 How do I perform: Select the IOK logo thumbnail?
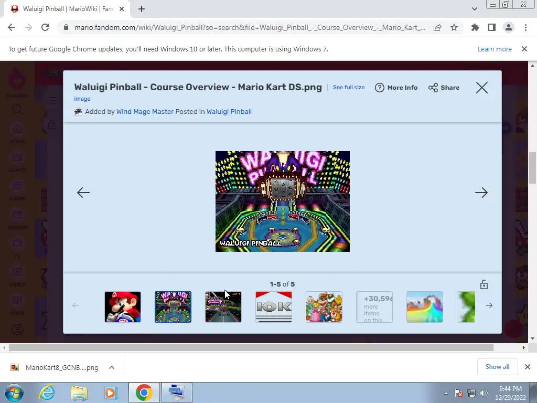(x=274, y=307)
